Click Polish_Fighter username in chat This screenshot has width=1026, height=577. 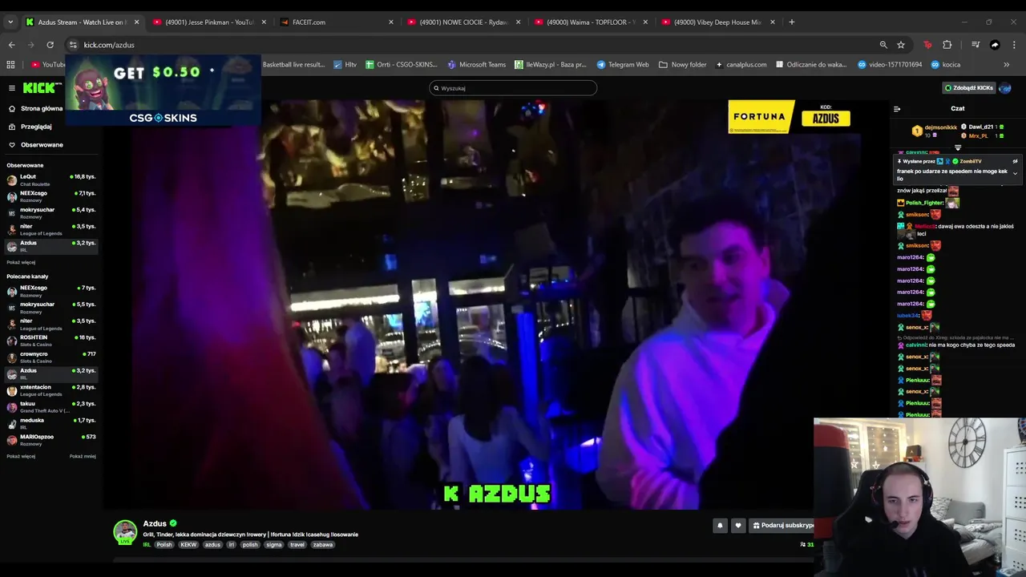[x=924, y=203]
